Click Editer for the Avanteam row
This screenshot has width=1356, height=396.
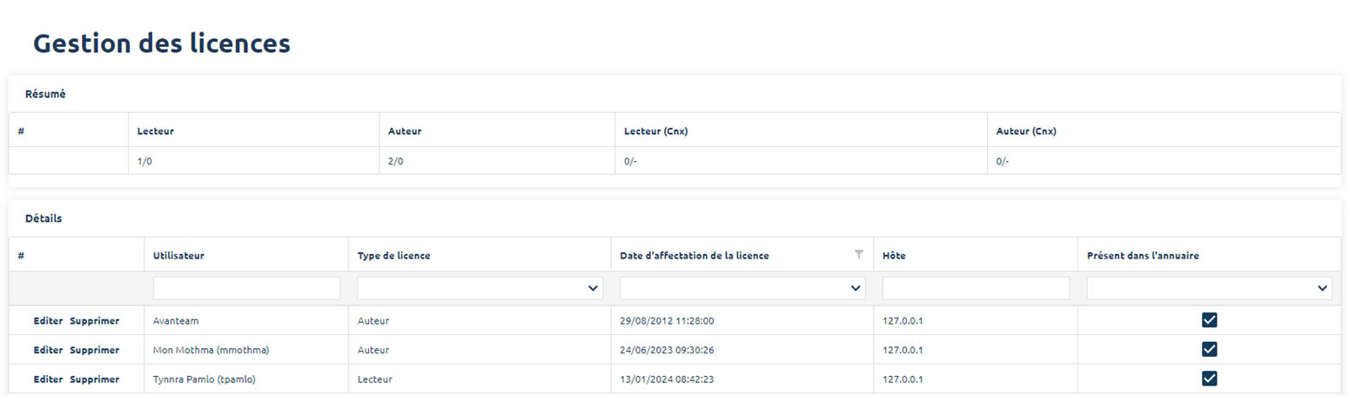pyautogui.click(x=48, y=321)
